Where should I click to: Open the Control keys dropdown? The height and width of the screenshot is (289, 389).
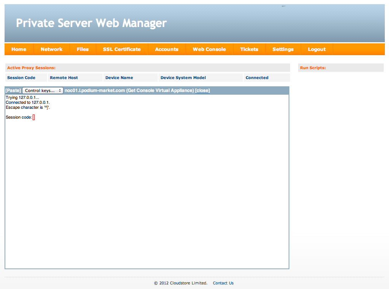pos(43,90)
